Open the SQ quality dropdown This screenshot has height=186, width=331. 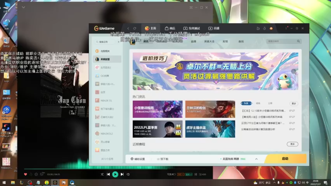180,174
